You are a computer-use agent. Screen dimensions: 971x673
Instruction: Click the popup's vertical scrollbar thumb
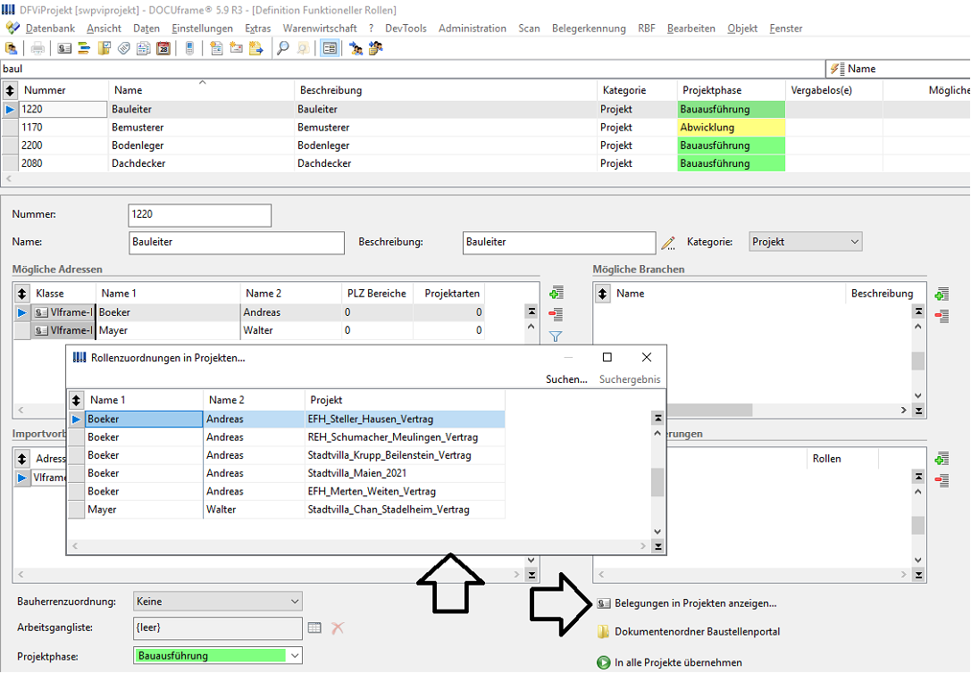click(x=657, y=482)
